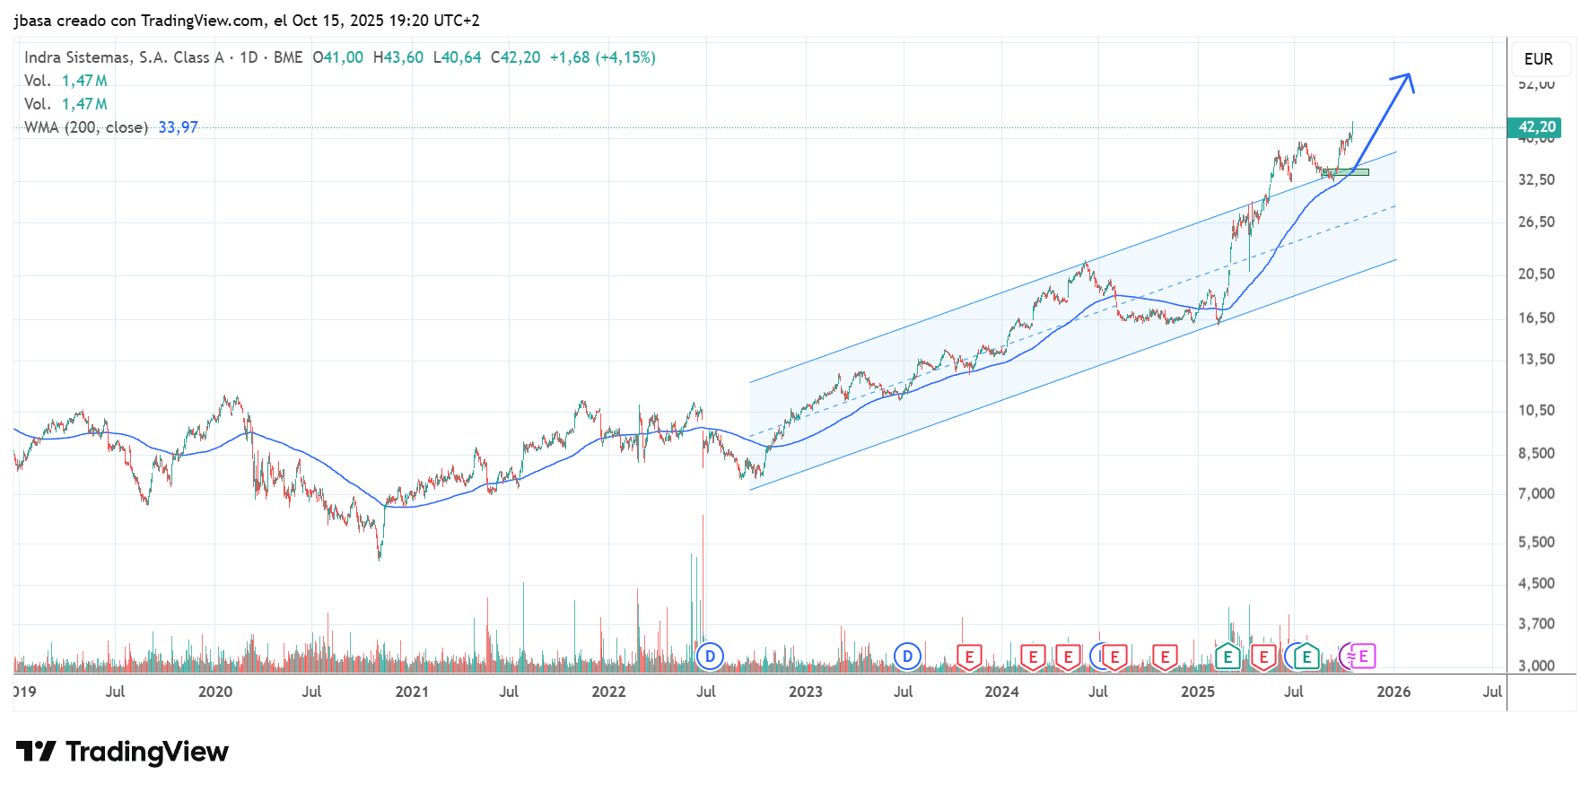Select the WMA (200, close) indicator legend
The image size is (1590, 792).
tap(86, 127)
